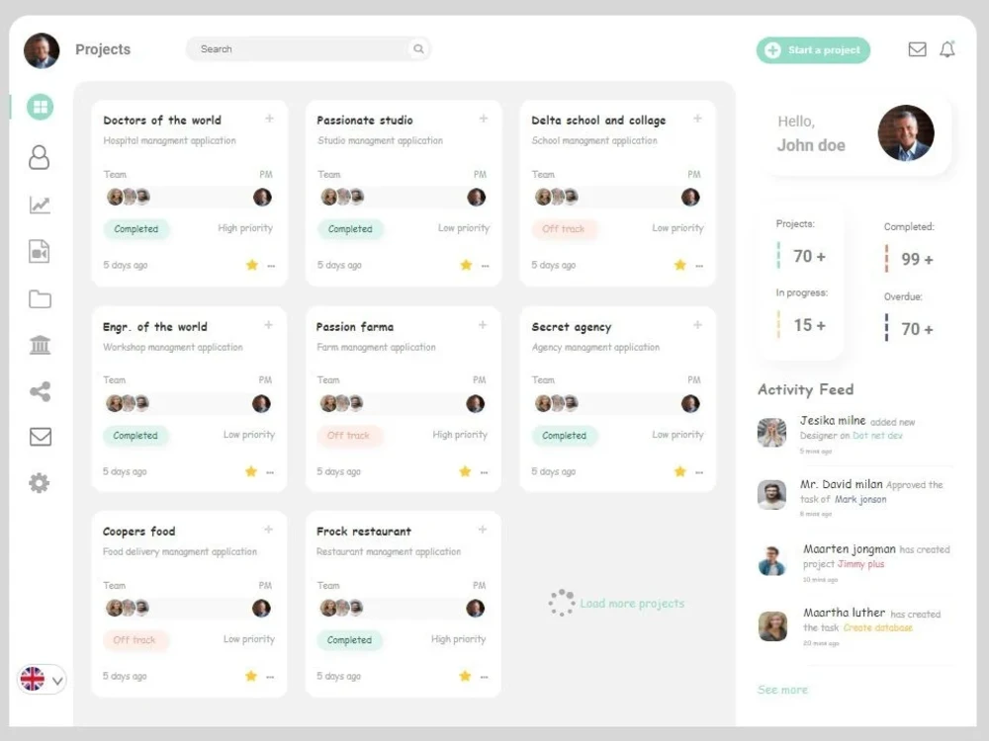Open the Create database task link
Screen dimensions: 989x741
point(878,627)
